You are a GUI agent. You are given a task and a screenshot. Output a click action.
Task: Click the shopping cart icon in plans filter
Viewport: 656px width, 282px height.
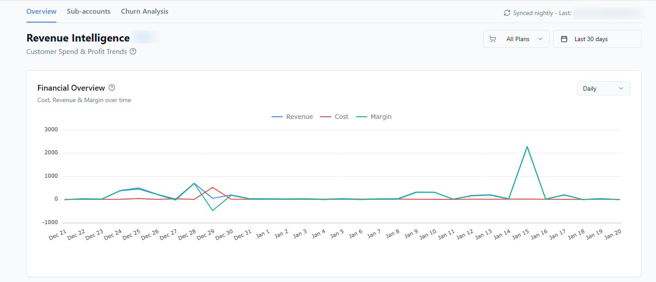tap(493, 39)
